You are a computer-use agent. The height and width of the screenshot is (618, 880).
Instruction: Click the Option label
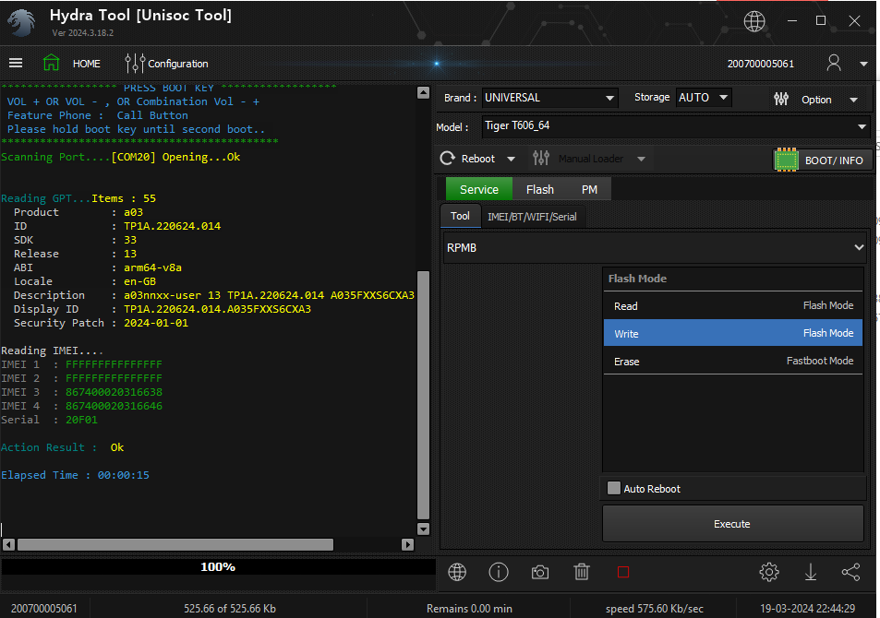pyautogui.click(x=816, y=100)
